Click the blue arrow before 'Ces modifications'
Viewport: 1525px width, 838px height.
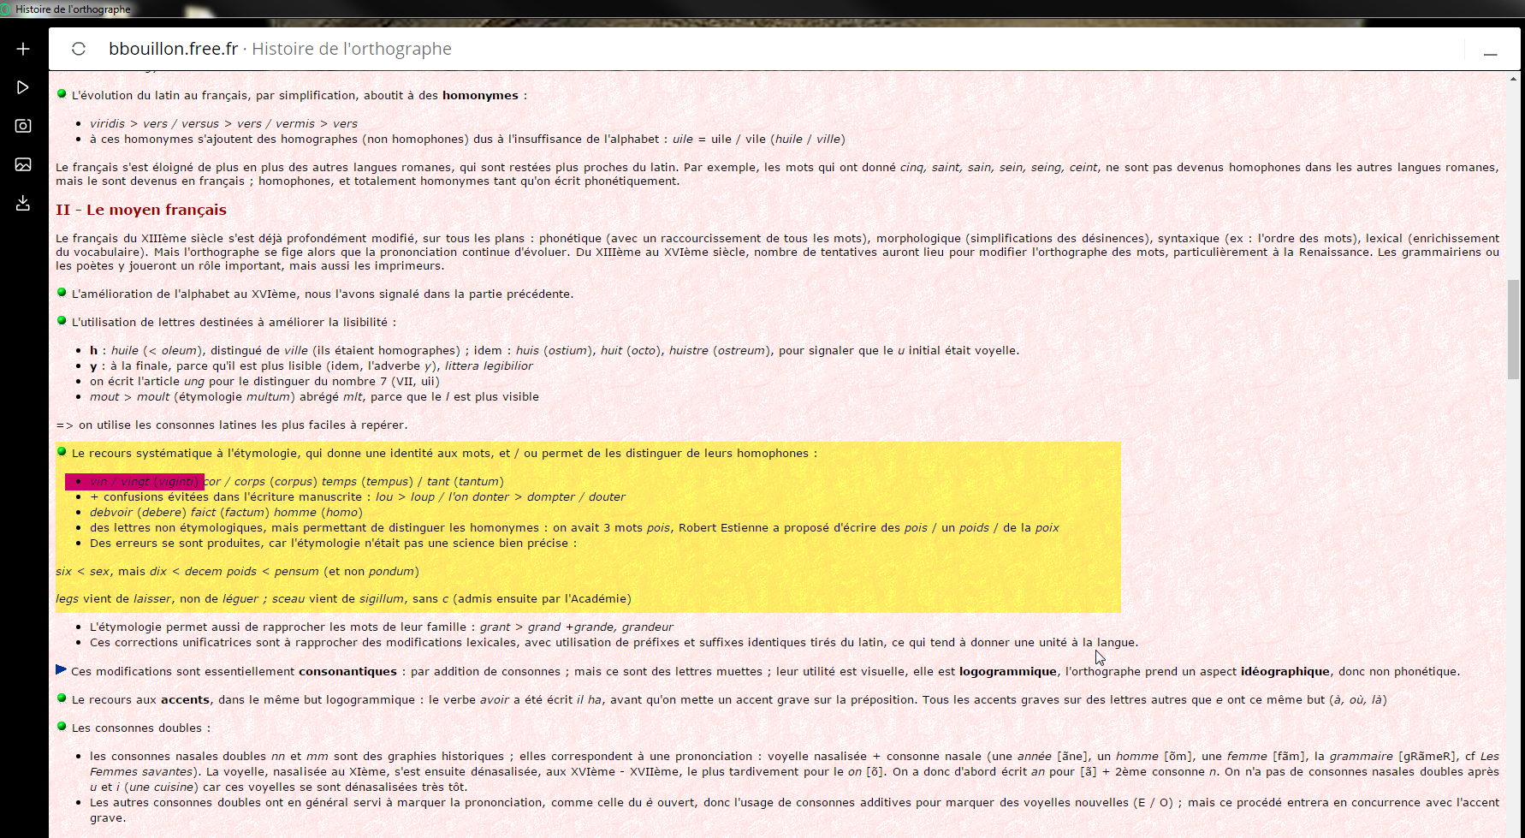point(61,670)
